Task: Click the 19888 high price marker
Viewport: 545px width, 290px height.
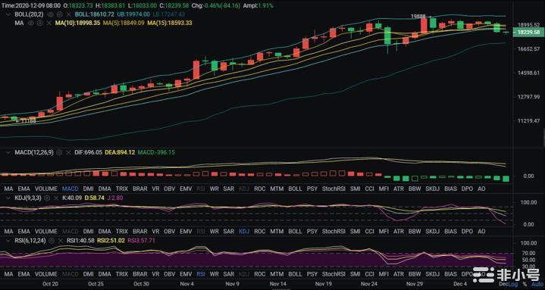Action: (x=418, y=17)
